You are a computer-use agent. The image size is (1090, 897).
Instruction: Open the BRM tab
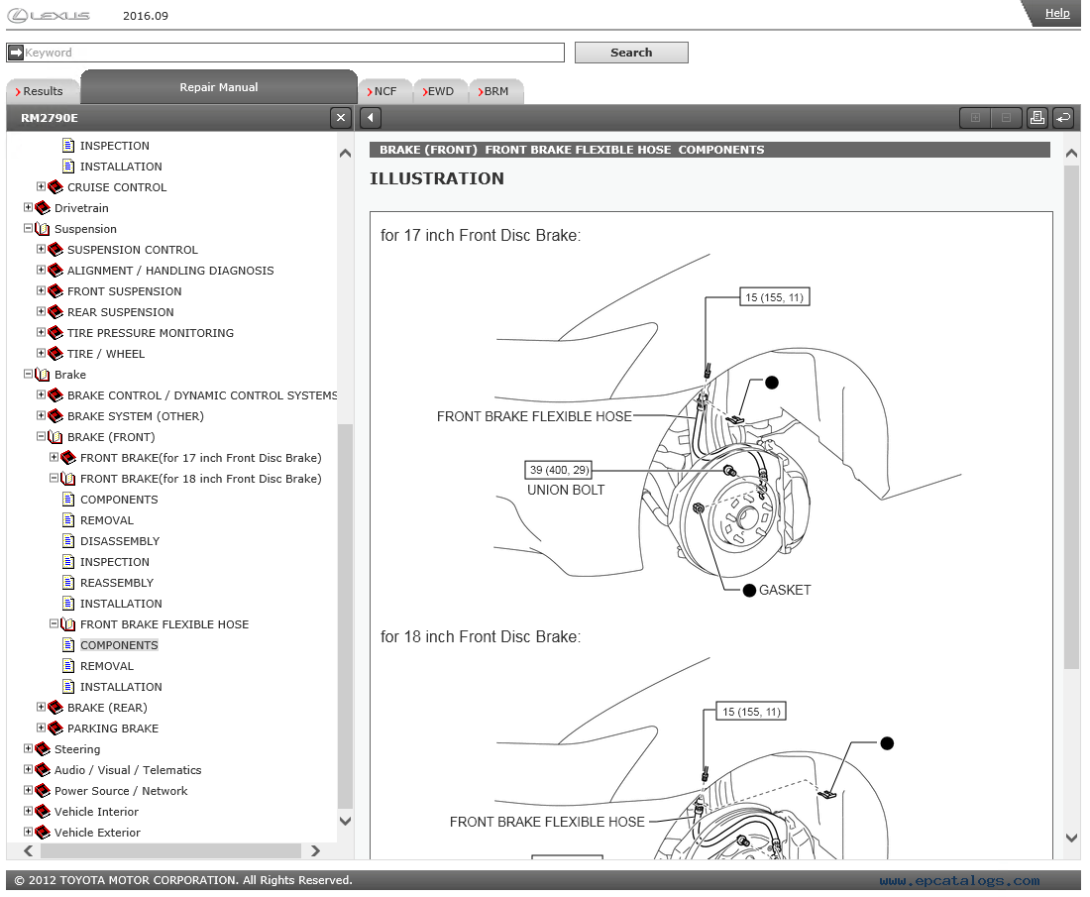click(495, 91)
